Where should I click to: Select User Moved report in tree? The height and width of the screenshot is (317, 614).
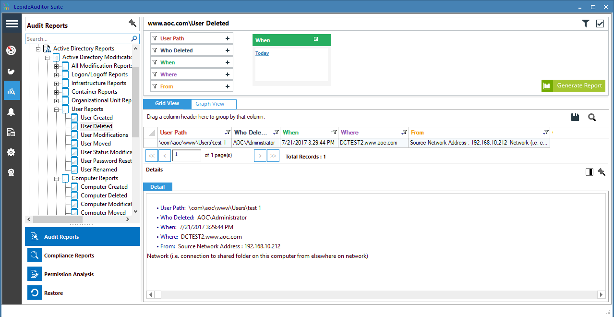tap(96, 144)
